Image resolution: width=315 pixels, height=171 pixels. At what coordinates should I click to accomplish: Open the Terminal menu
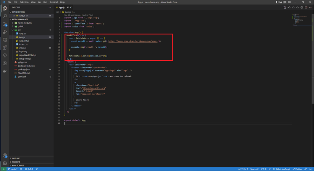tap(53, 2)
